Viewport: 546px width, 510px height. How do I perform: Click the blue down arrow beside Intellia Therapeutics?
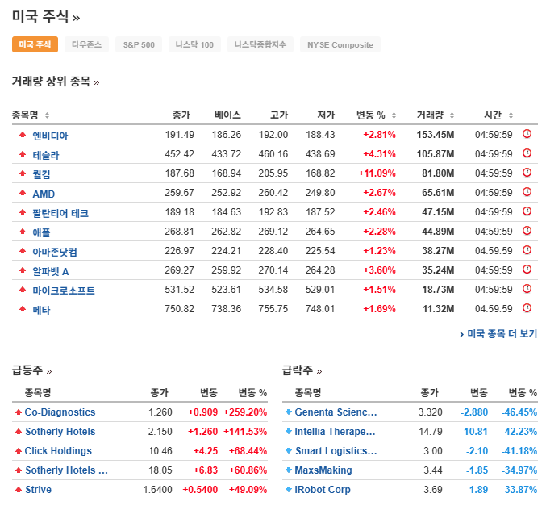(x=289, y=432)
